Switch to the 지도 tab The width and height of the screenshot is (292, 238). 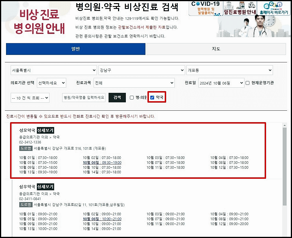point(216,49)
